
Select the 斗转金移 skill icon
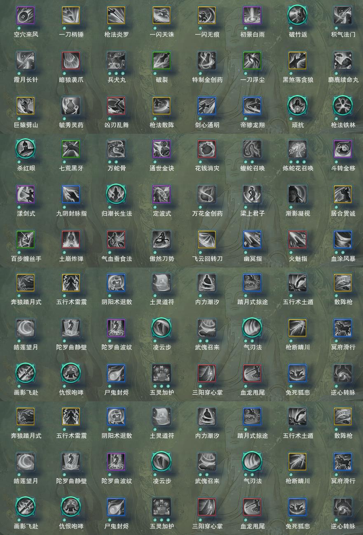click(343, 149)
